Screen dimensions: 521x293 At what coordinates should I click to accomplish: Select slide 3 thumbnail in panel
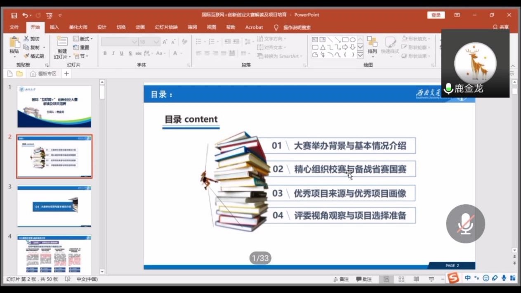click(x=54, y=206)
